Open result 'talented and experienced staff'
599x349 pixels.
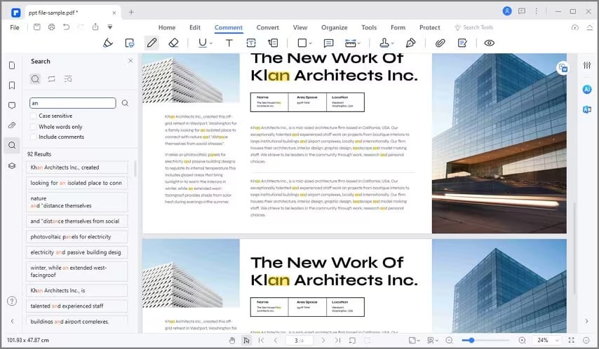[x=76, y=306]
